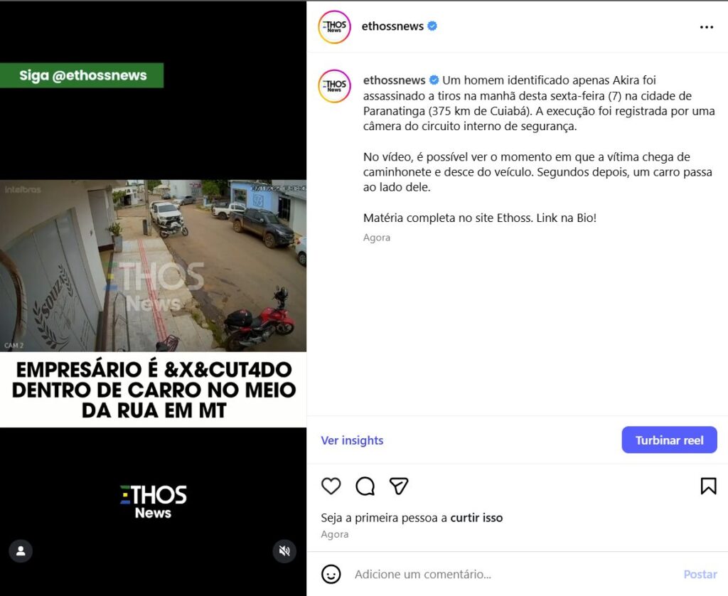Open ethossnews username in the caption
Image resolution: width=728 pixels, height=596 pixels.
tap(394, 80)
